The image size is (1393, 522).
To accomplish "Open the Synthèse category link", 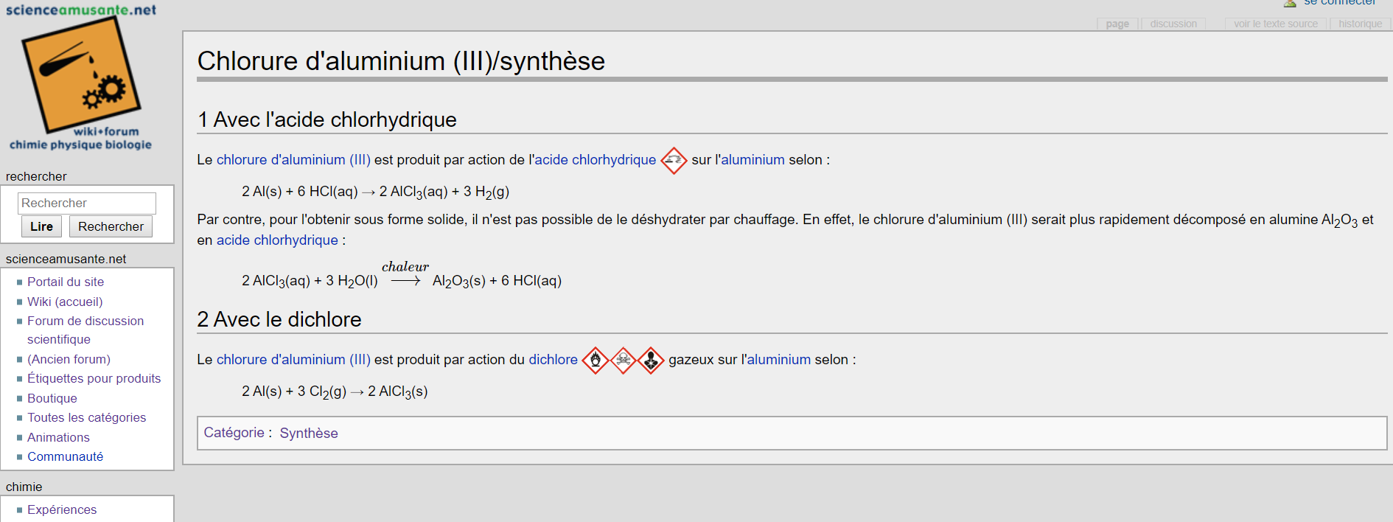I will tap(309, 433).
